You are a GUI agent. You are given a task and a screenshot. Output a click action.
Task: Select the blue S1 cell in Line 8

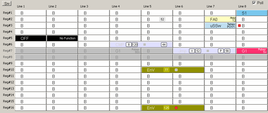click(252, 13)
